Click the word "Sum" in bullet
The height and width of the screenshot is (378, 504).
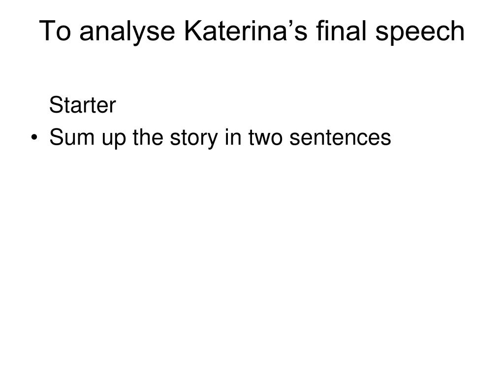pos(72,137)
